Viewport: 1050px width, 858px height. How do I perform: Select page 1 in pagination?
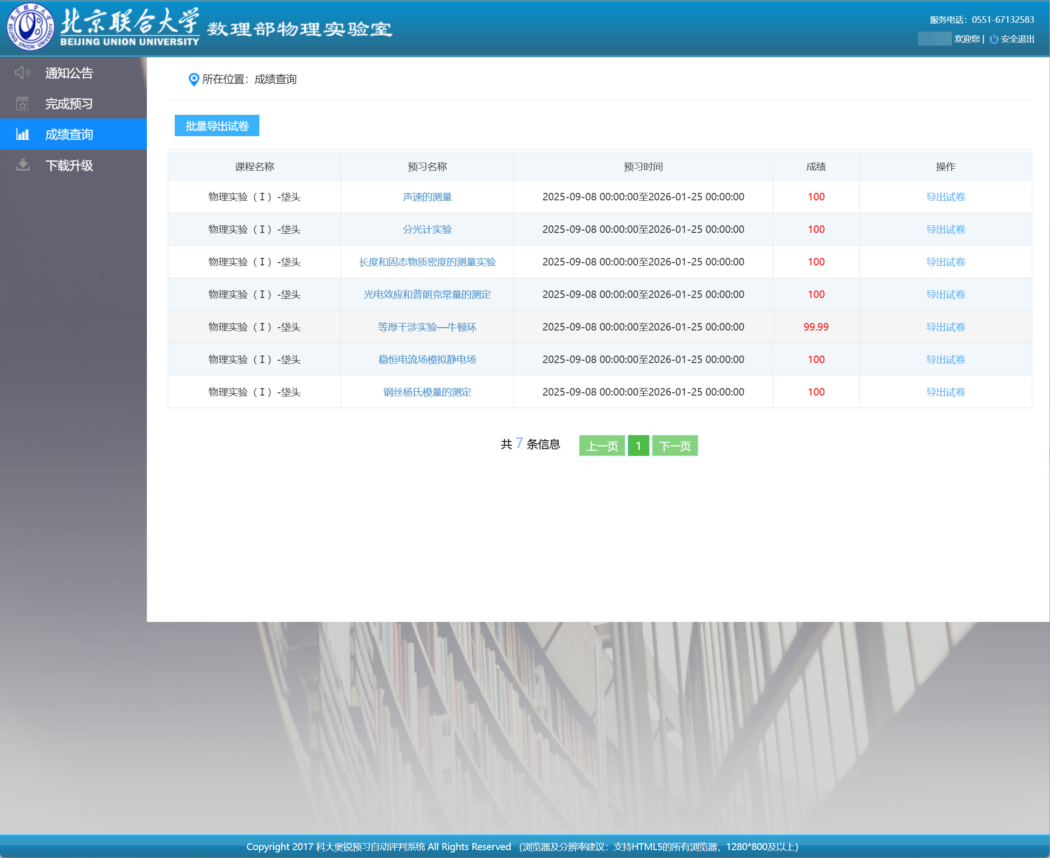click(x=638, y=446)
